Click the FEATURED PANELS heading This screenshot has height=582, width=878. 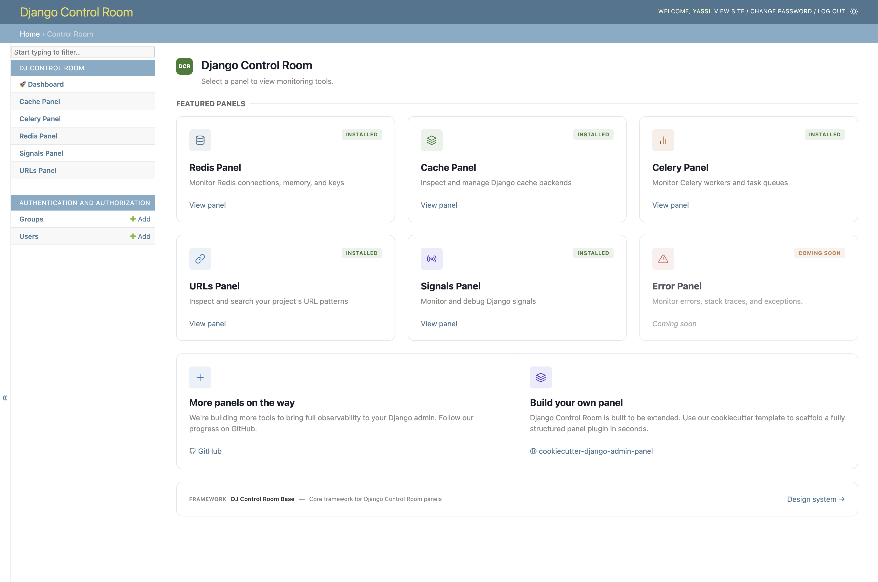(211, 103)
